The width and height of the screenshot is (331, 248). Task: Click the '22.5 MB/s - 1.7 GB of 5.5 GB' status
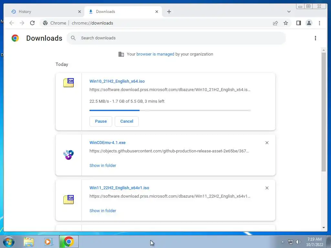[127, 101]
